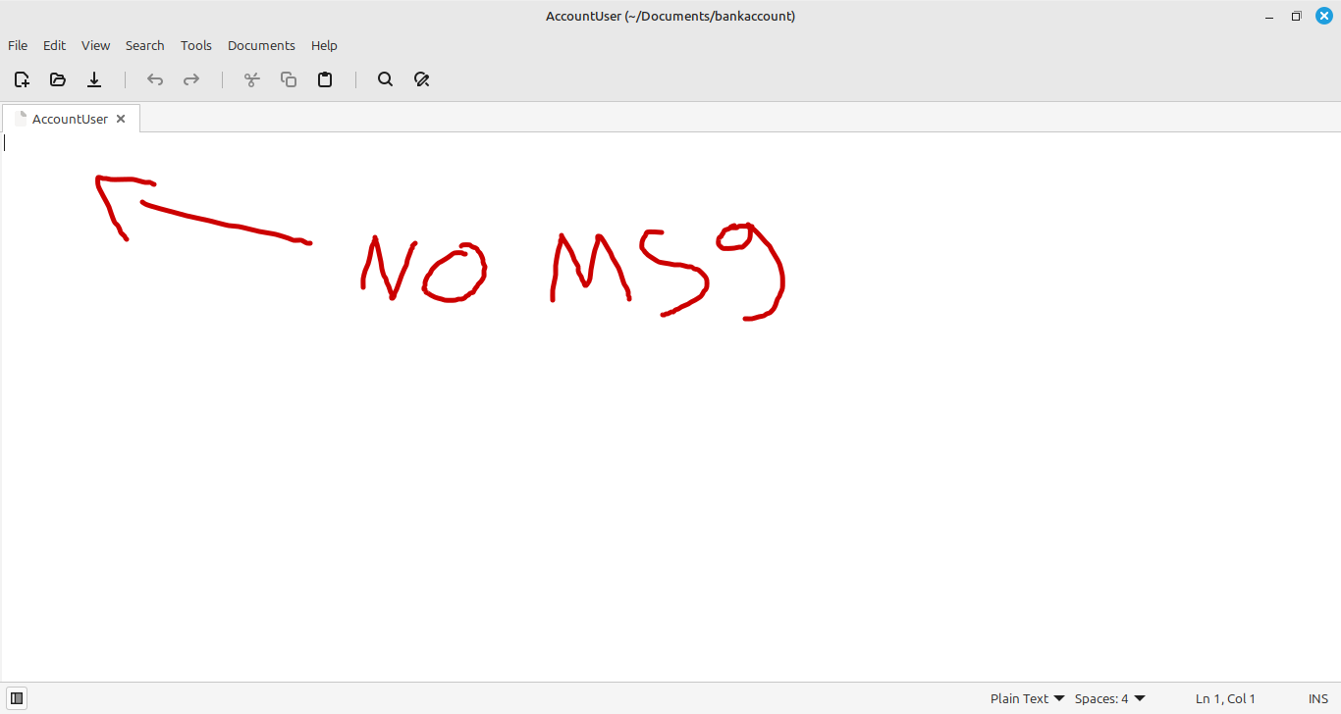Restore the window using the restore button
Viewport: 1341px width, 714px height.
coord(1296,16)
